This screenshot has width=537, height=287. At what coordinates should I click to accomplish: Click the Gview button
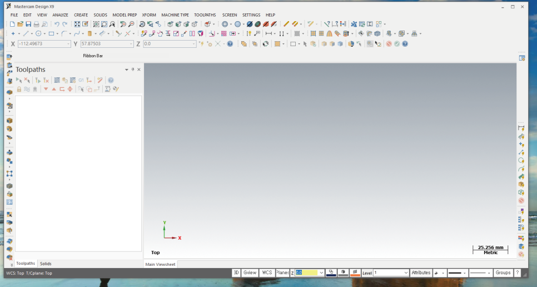pyautogui.click(x=250, y=273)
